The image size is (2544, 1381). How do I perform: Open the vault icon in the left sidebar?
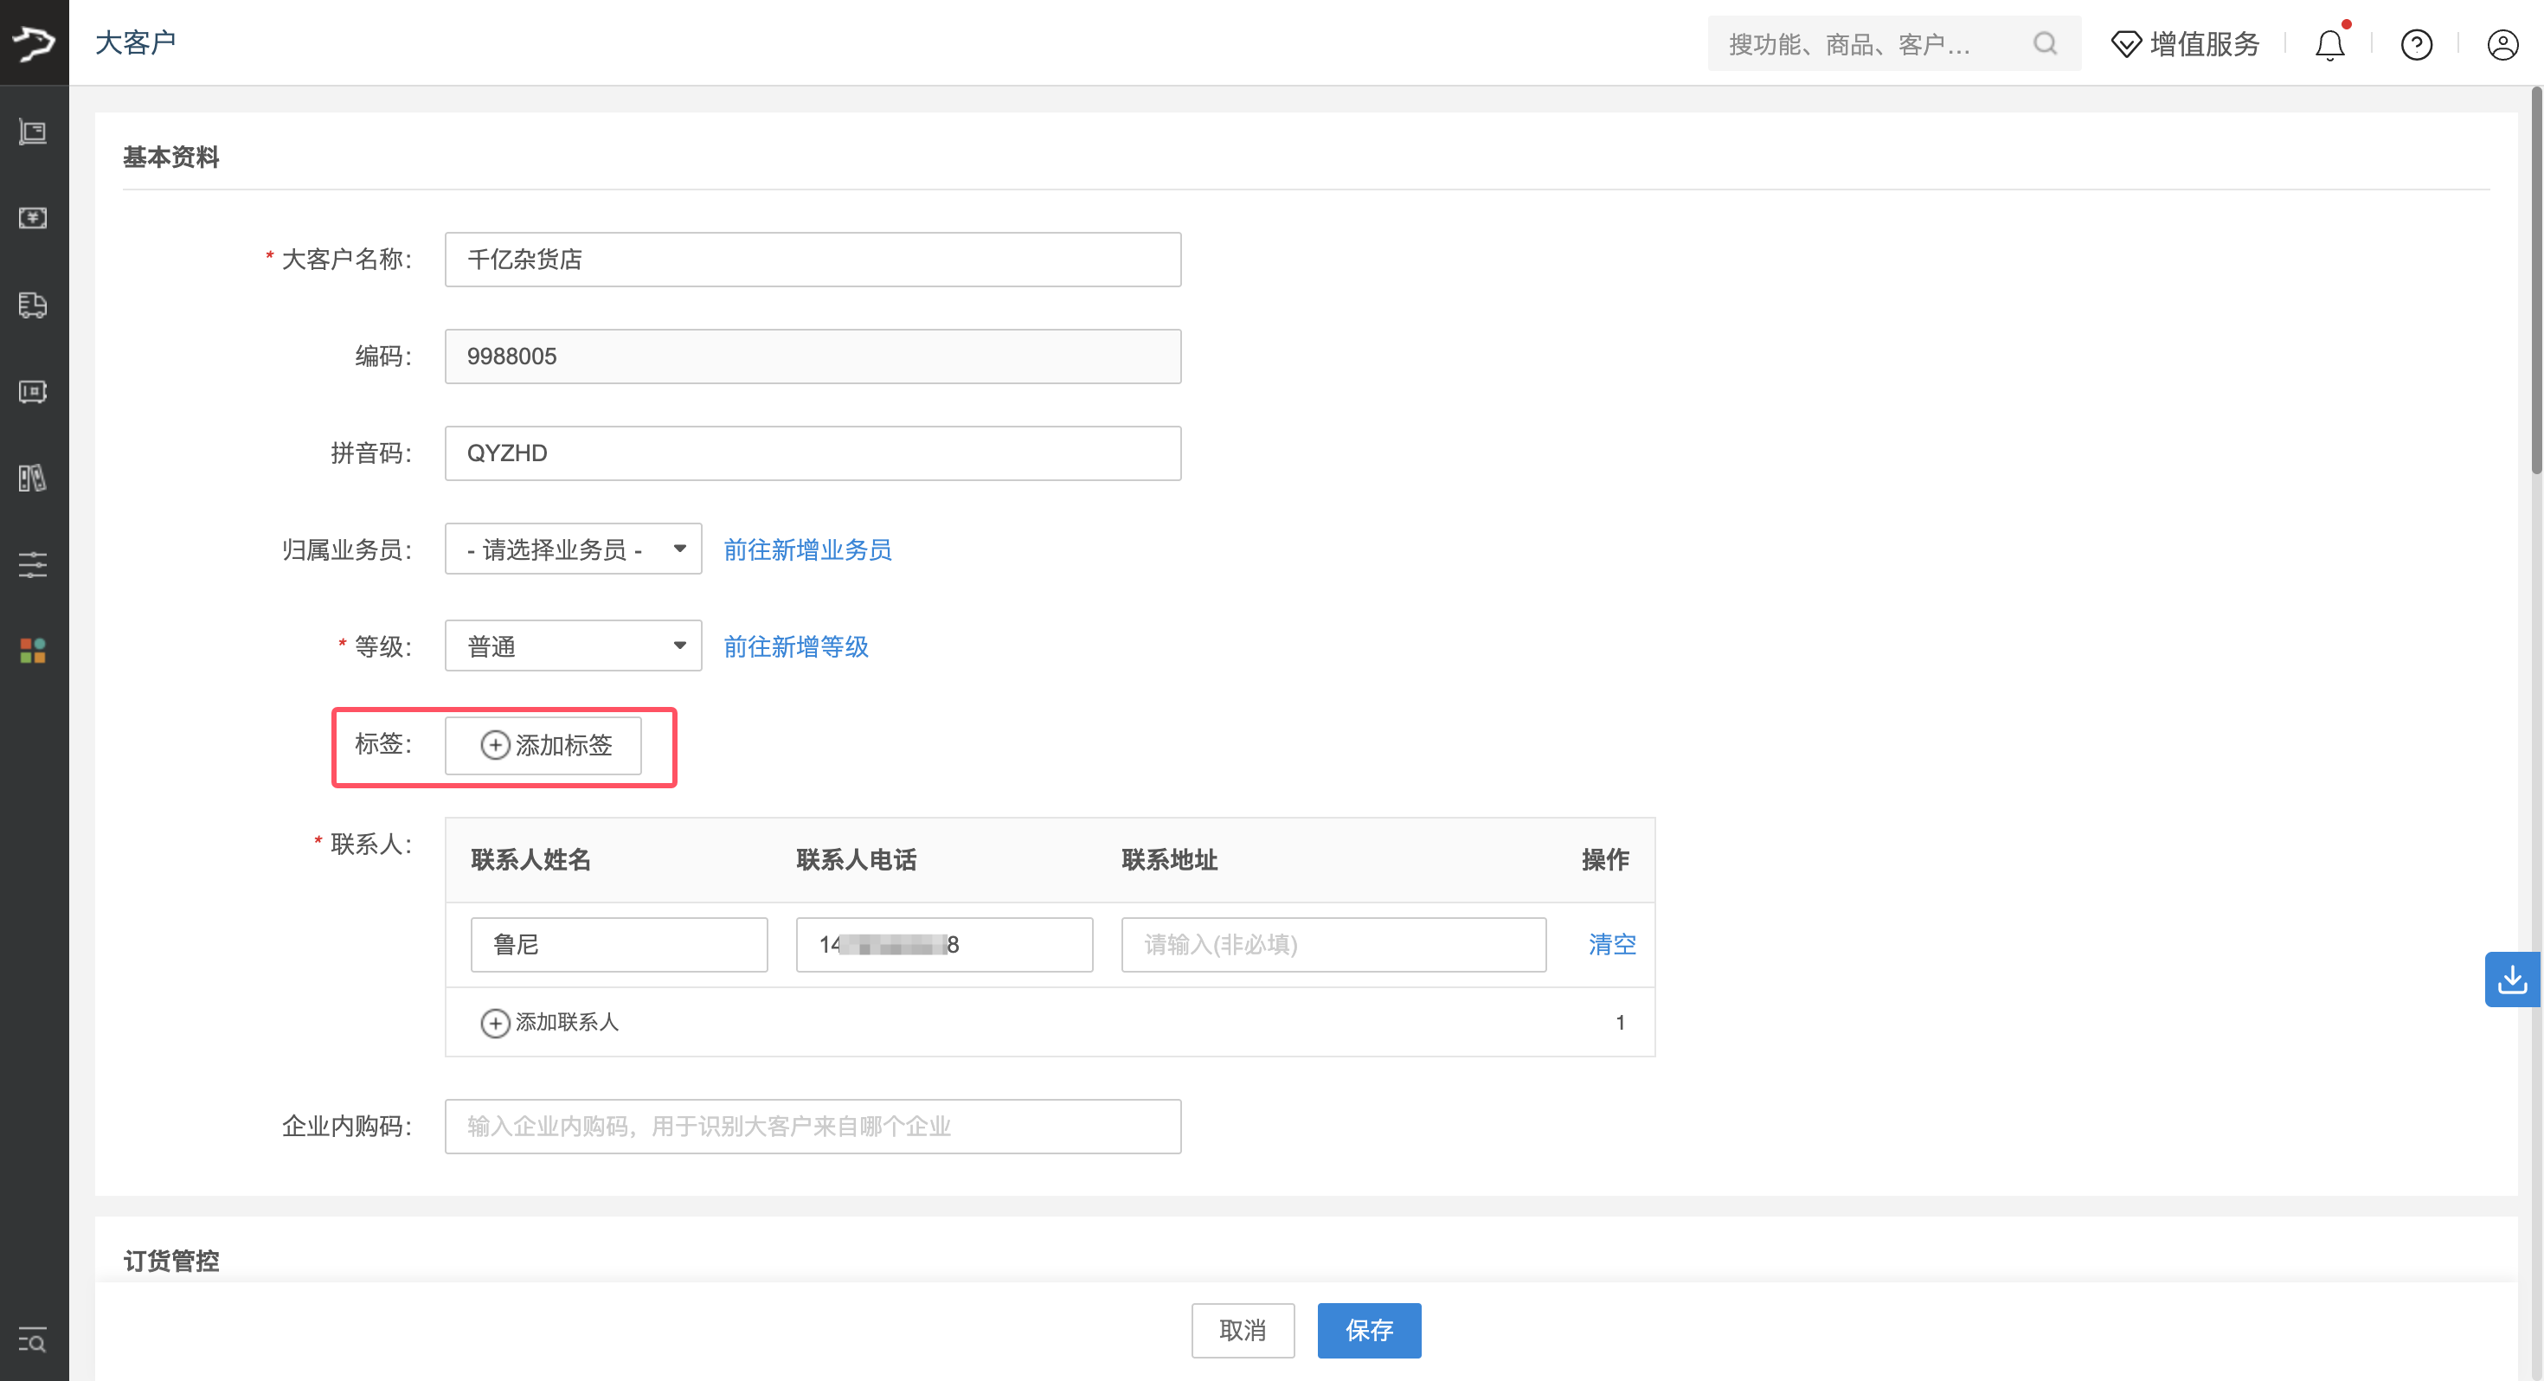pos(33,391)
